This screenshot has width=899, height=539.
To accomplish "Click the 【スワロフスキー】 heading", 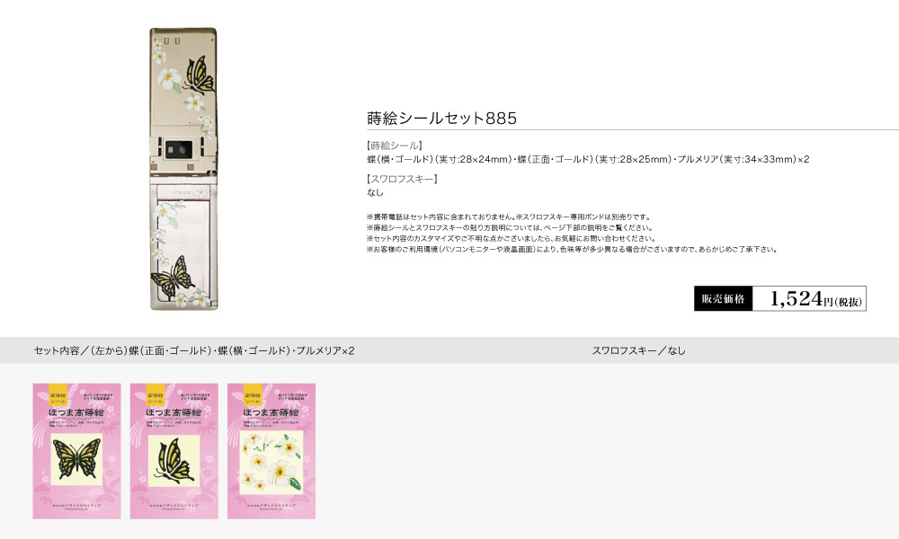I will [403, 179].
